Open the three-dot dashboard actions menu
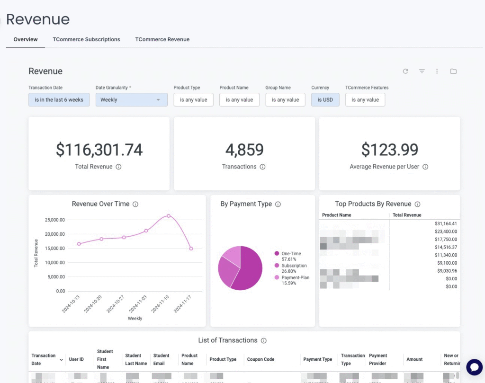 click(x=437, y=71)
